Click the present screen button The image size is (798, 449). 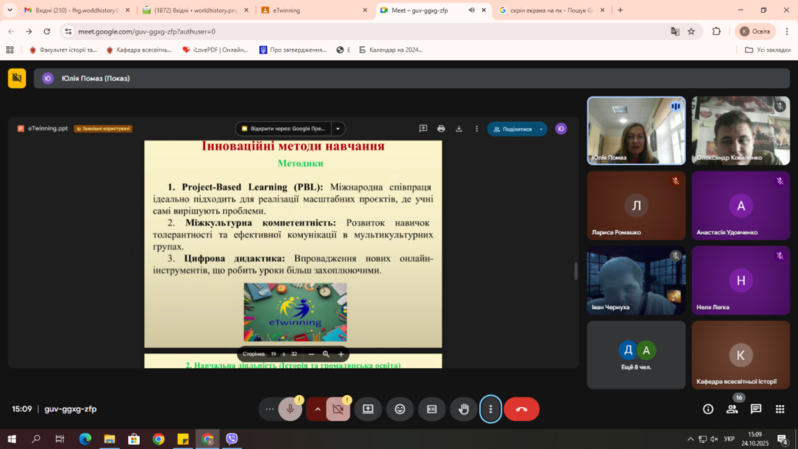368,409
